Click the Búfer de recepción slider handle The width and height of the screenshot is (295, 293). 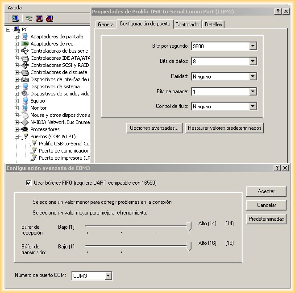click(x=189, y=227)
